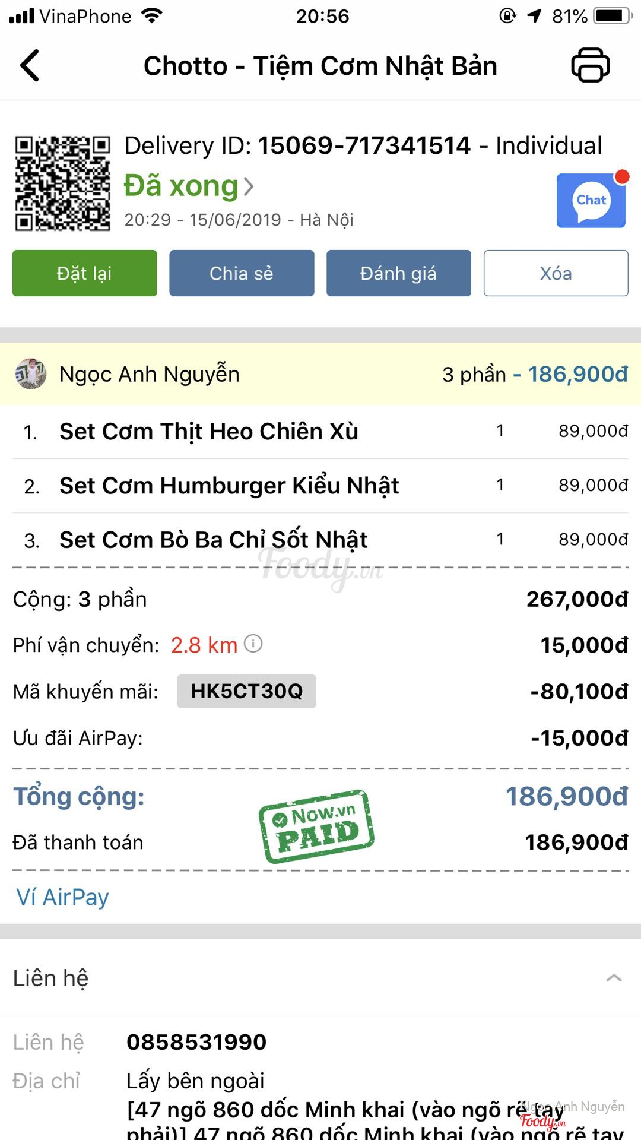Select Set Cơm Humburger Kiểu Nhật
This screenshot has height=1140, width=641.
point(229,486)
